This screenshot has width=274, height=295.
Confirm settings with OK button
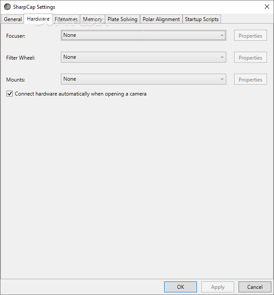[x=180, y=287]
